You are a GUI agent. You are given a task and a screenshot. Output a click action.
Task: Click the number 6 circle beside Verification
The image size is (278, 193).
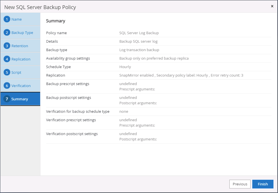[7, 86]
